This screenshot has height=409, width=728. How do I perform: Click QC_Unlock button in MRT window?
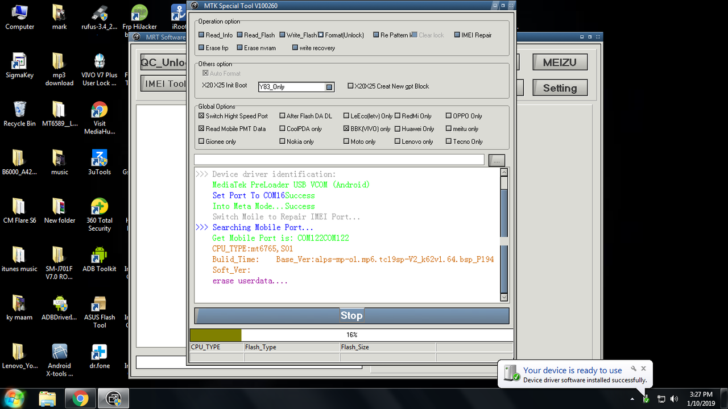coord(164,62)
